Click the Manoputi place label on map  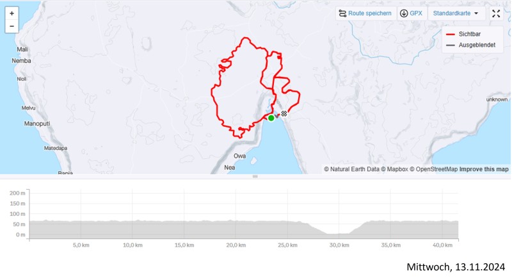click(x=36, y=123)
